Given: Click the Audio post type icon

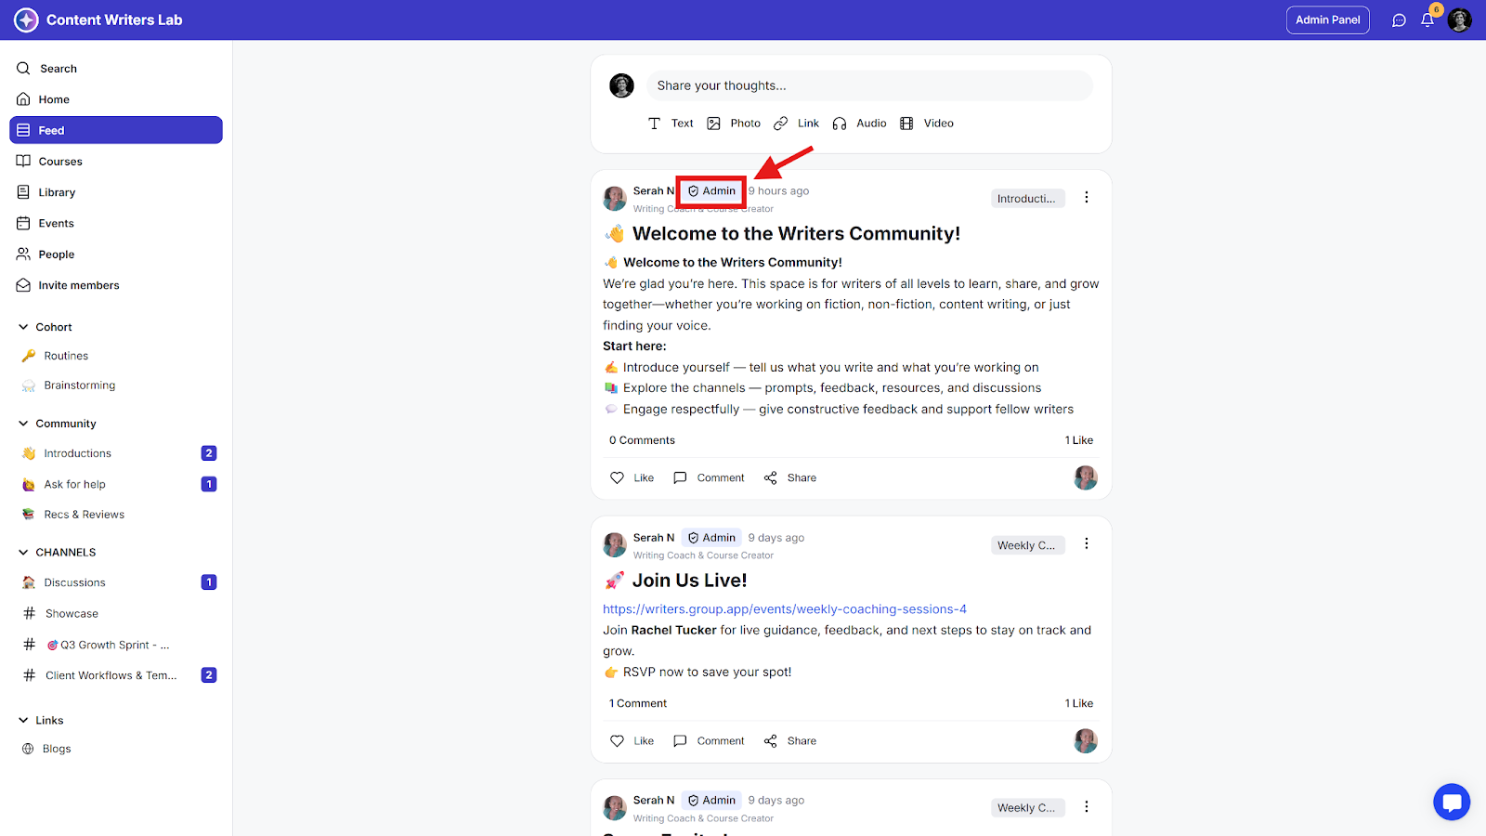Looking at the screenshot, I should pyautogui.click(x=840, y=124).
